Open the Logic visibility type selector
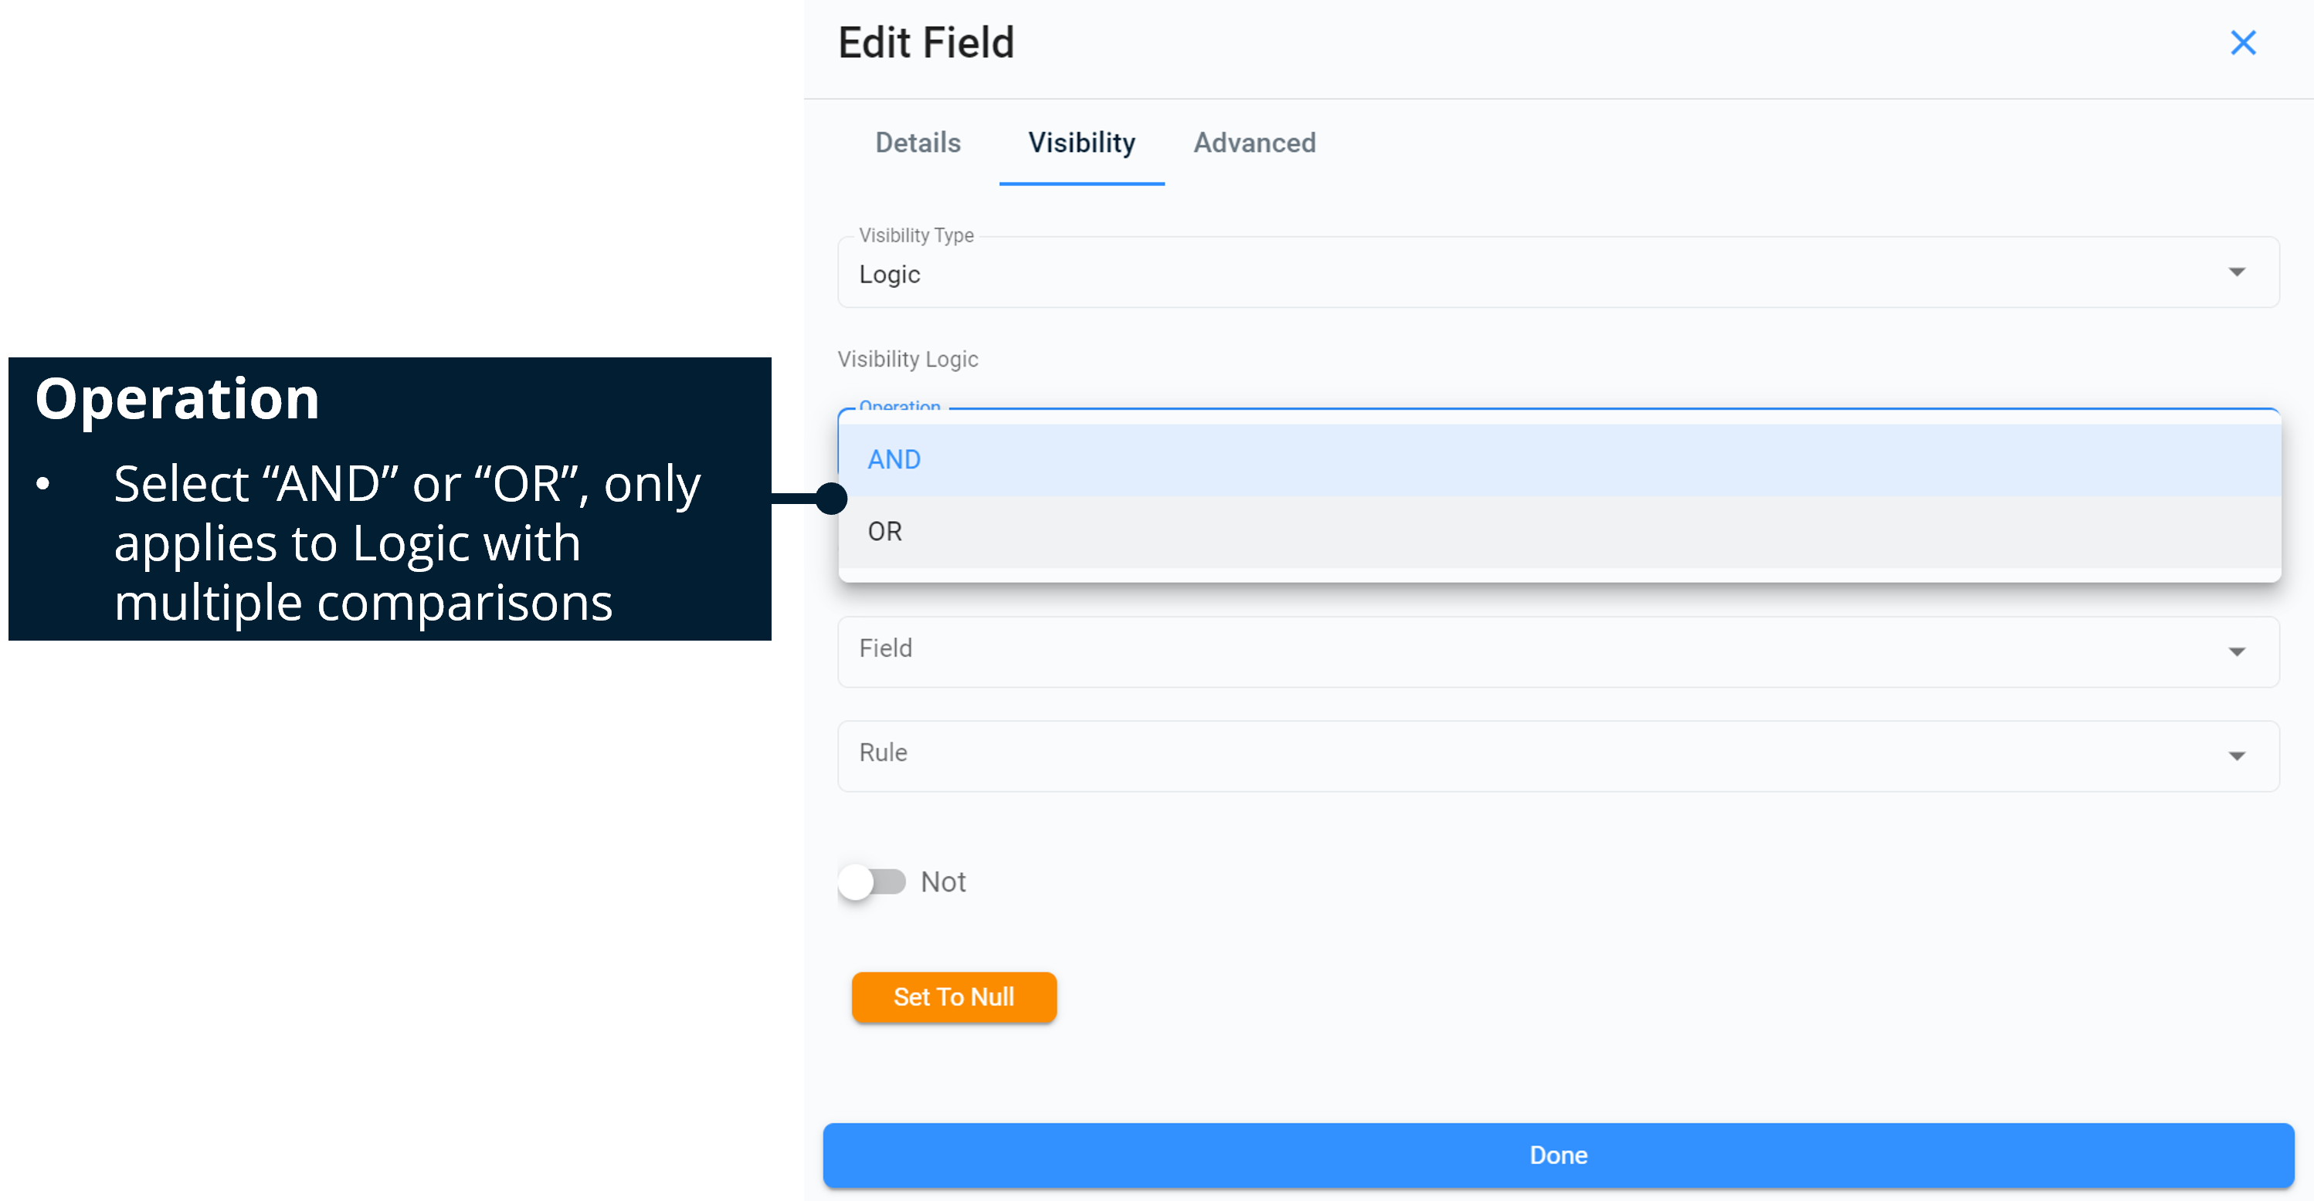Image resolution: width=2314 pixels, height=1201 pixels. click(1527, 272)
